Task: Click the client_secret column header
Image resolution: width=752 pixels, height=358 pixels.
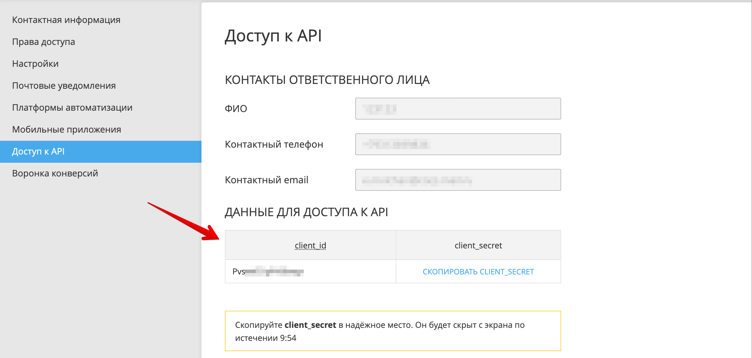Action: [478, 245]
